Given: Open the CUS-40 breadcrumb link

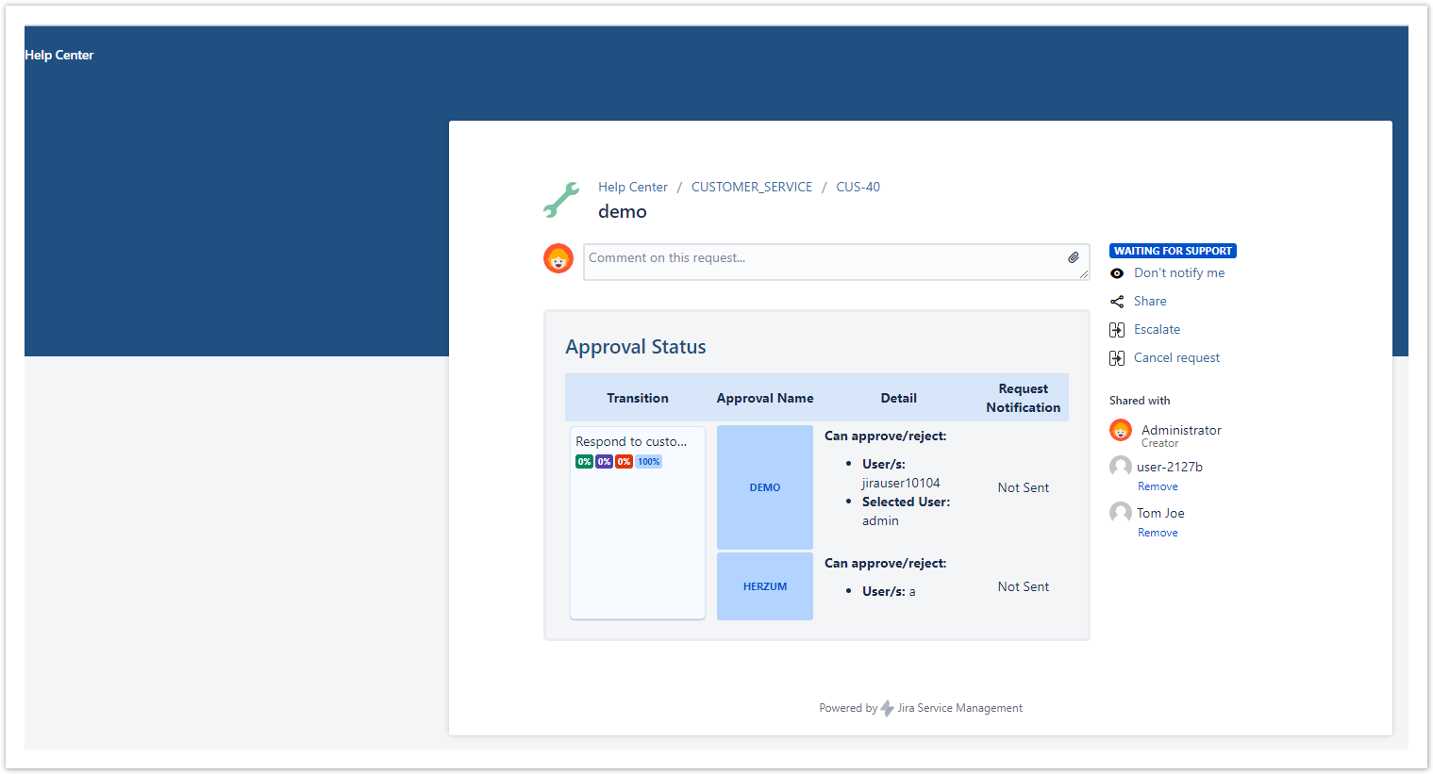Looking at the screenshot, I should click(x=858, y=188).
